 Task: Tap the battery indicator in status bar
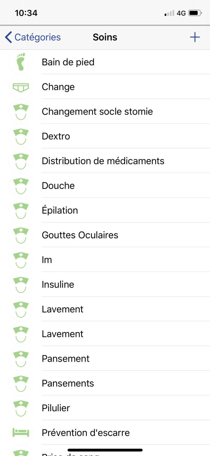pyautogui.click(x=195, y=13)
